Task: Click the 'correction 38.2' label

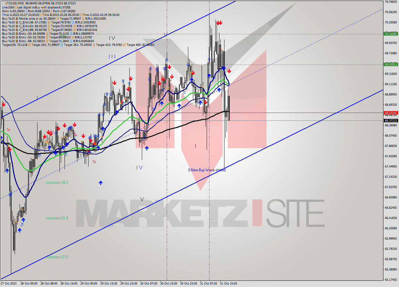Action: point(57,182)
